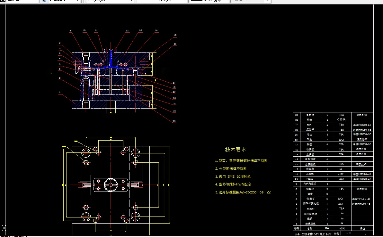Viewport: 383px width, 237px height.
Task: Select callout number 1 beside the section view
Action: tap(59, 92)
